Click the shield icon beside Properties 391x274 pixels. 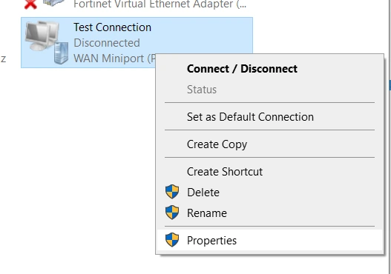tap(172, 240)
